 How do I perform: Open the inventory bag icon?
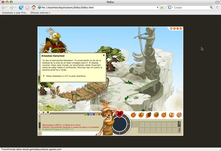coord(149,115)
